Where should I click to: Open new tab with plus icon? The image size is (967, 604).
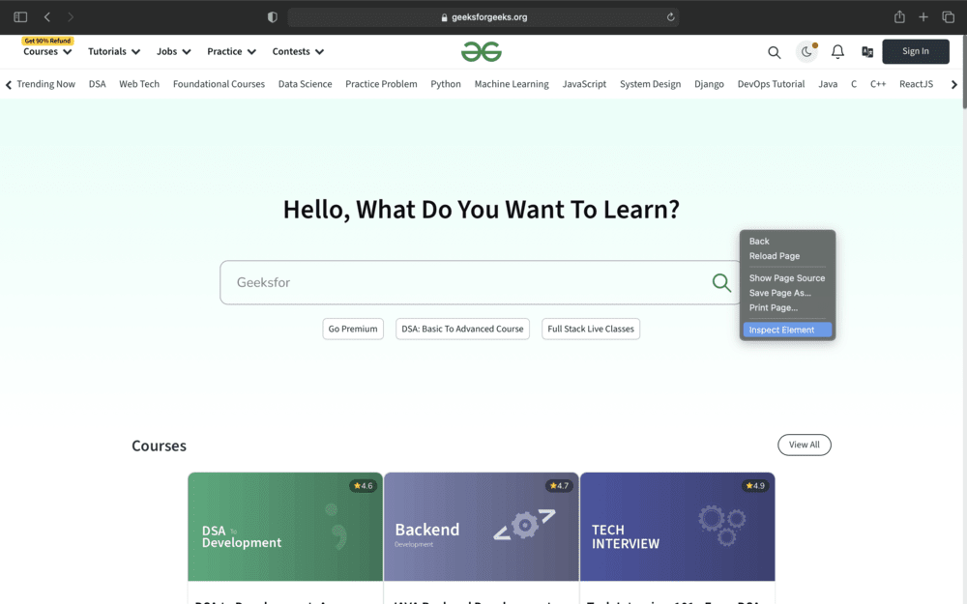coord(923,17)
